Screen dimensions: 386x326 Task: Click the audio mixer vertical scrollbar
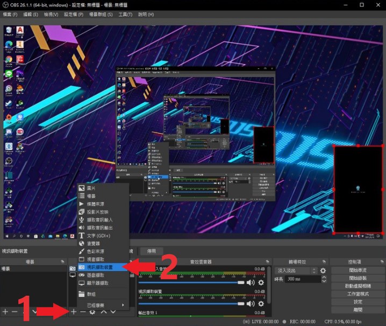[269, 285]
